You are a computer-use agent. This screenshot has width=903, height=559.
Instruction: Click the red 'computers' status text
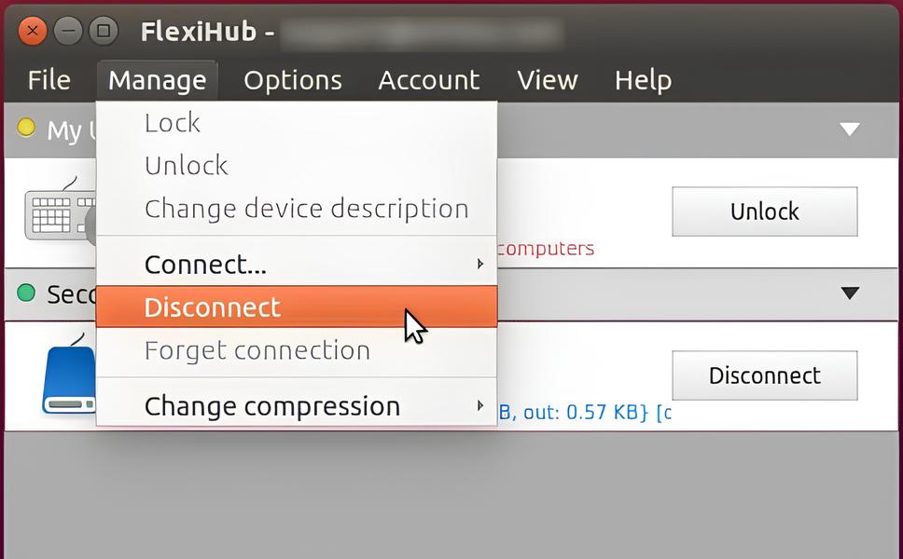[546, 249]
